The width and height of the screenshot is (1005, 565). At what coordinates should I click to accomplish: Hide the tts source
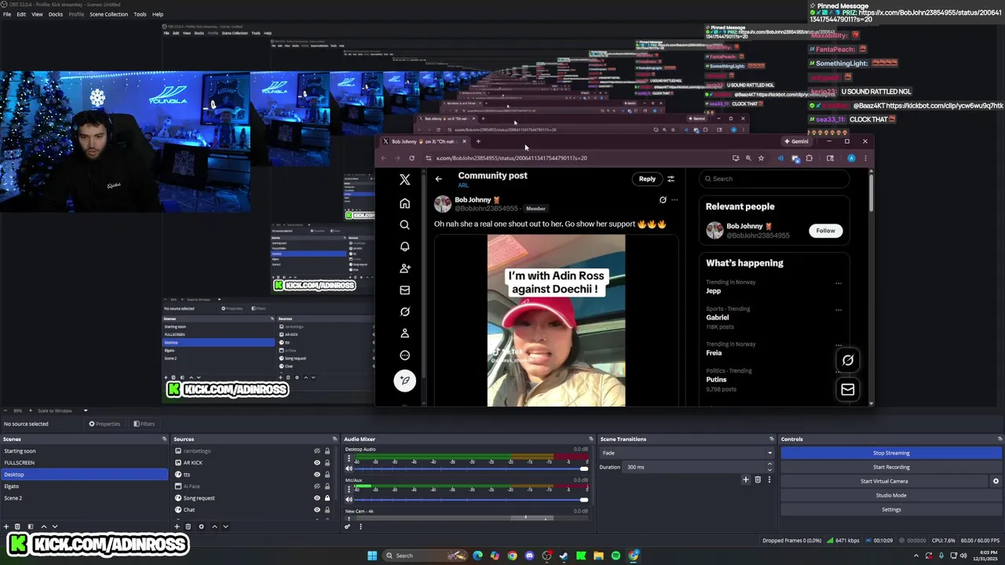click(x=317, y=475)
